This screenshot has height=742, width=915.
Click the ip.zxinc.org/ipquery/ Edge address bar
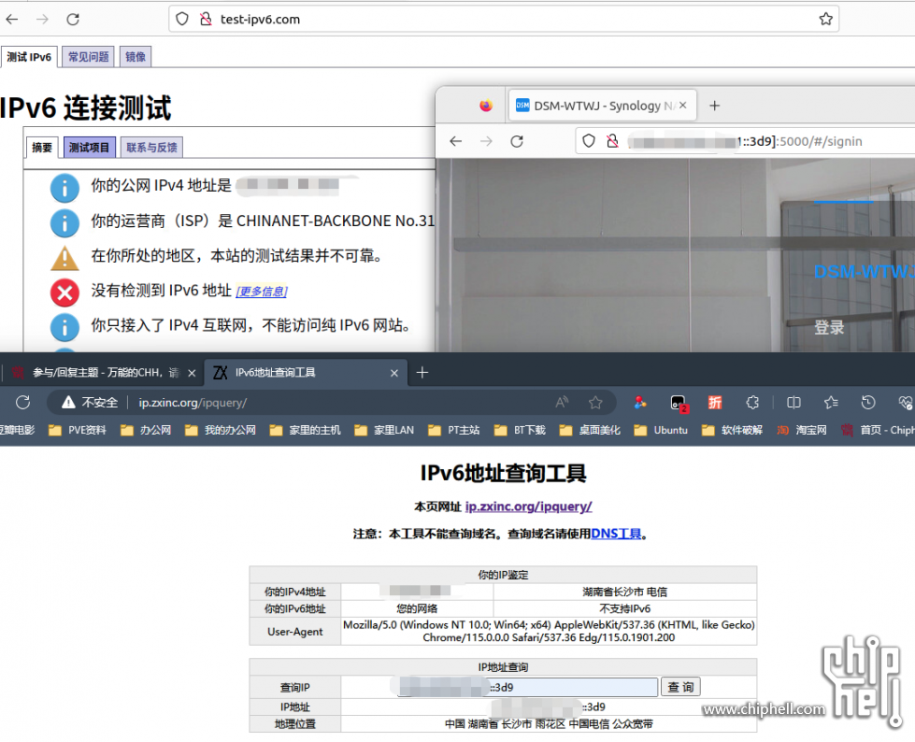coord(331,403)
